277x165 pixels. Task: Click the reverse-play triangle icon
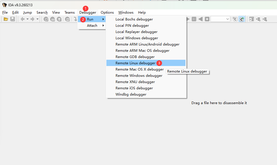click(201, 19)
